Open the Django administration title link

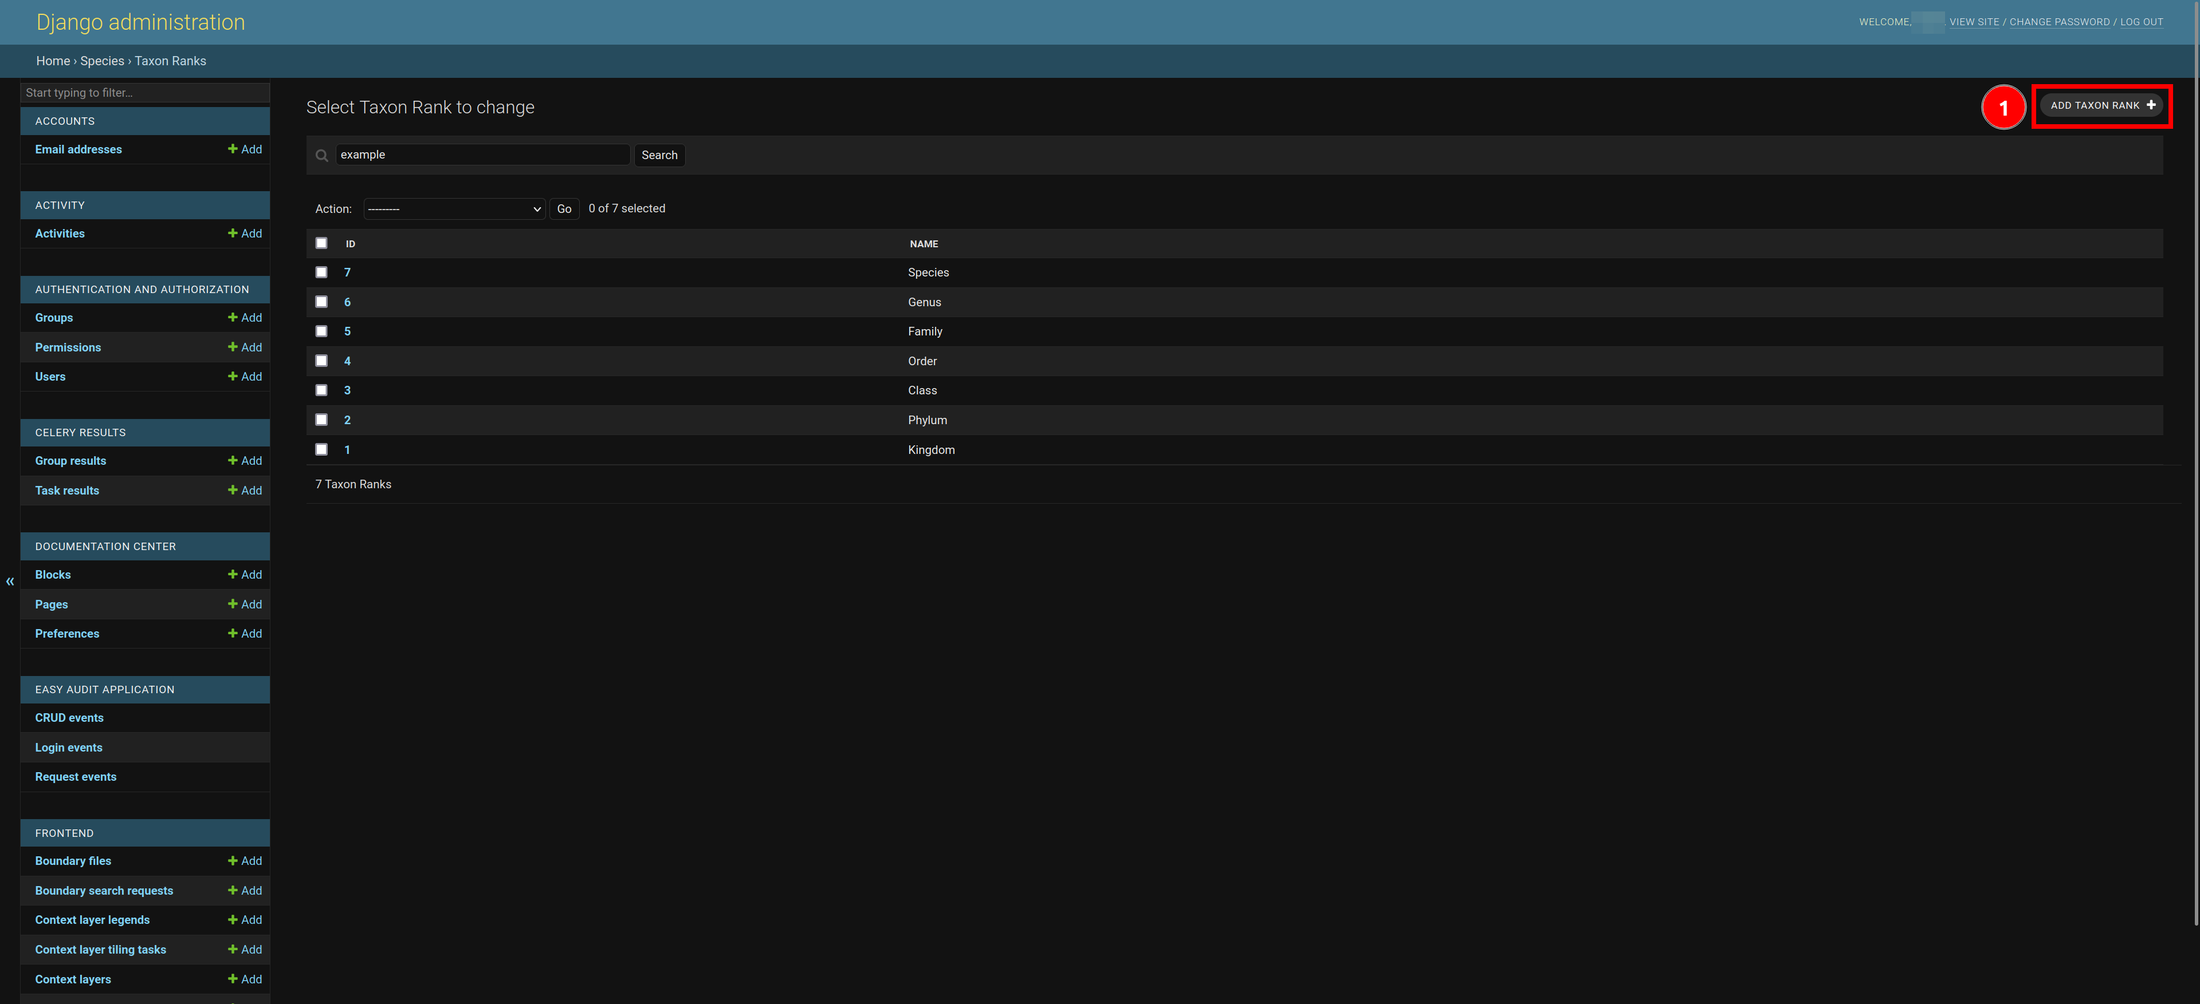140,22
